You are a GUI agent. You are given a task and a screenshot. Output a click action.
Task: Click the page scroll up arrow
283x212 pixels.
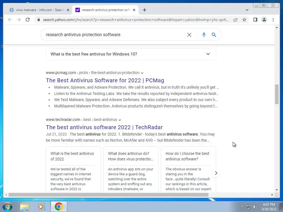(x=277, y=27)
